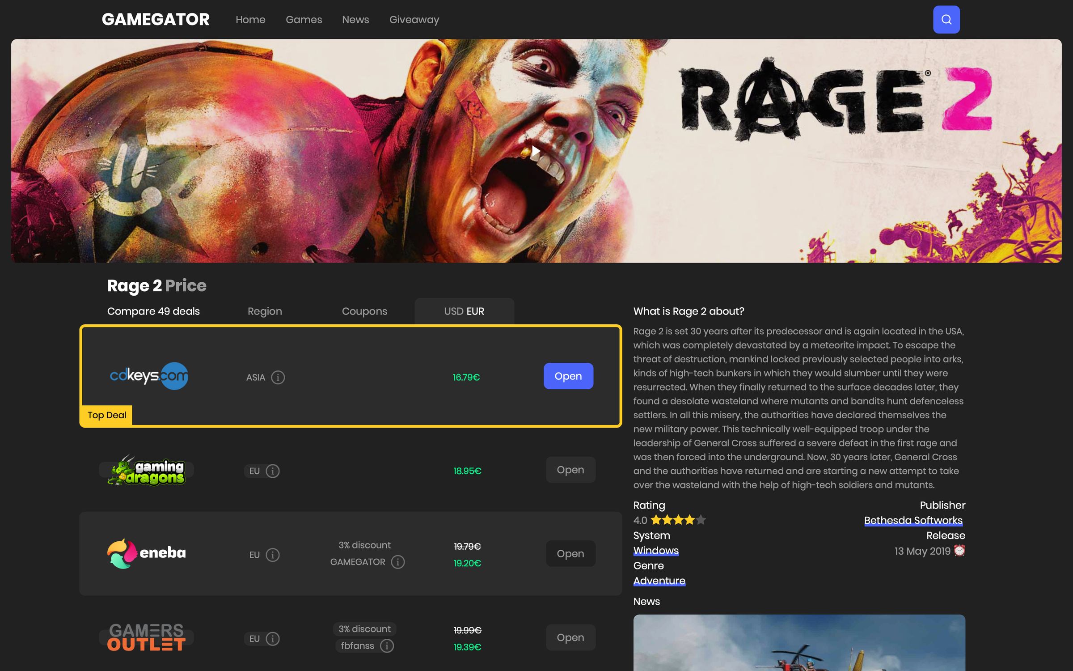Open the Giveaway nav item

click(414, 20)
